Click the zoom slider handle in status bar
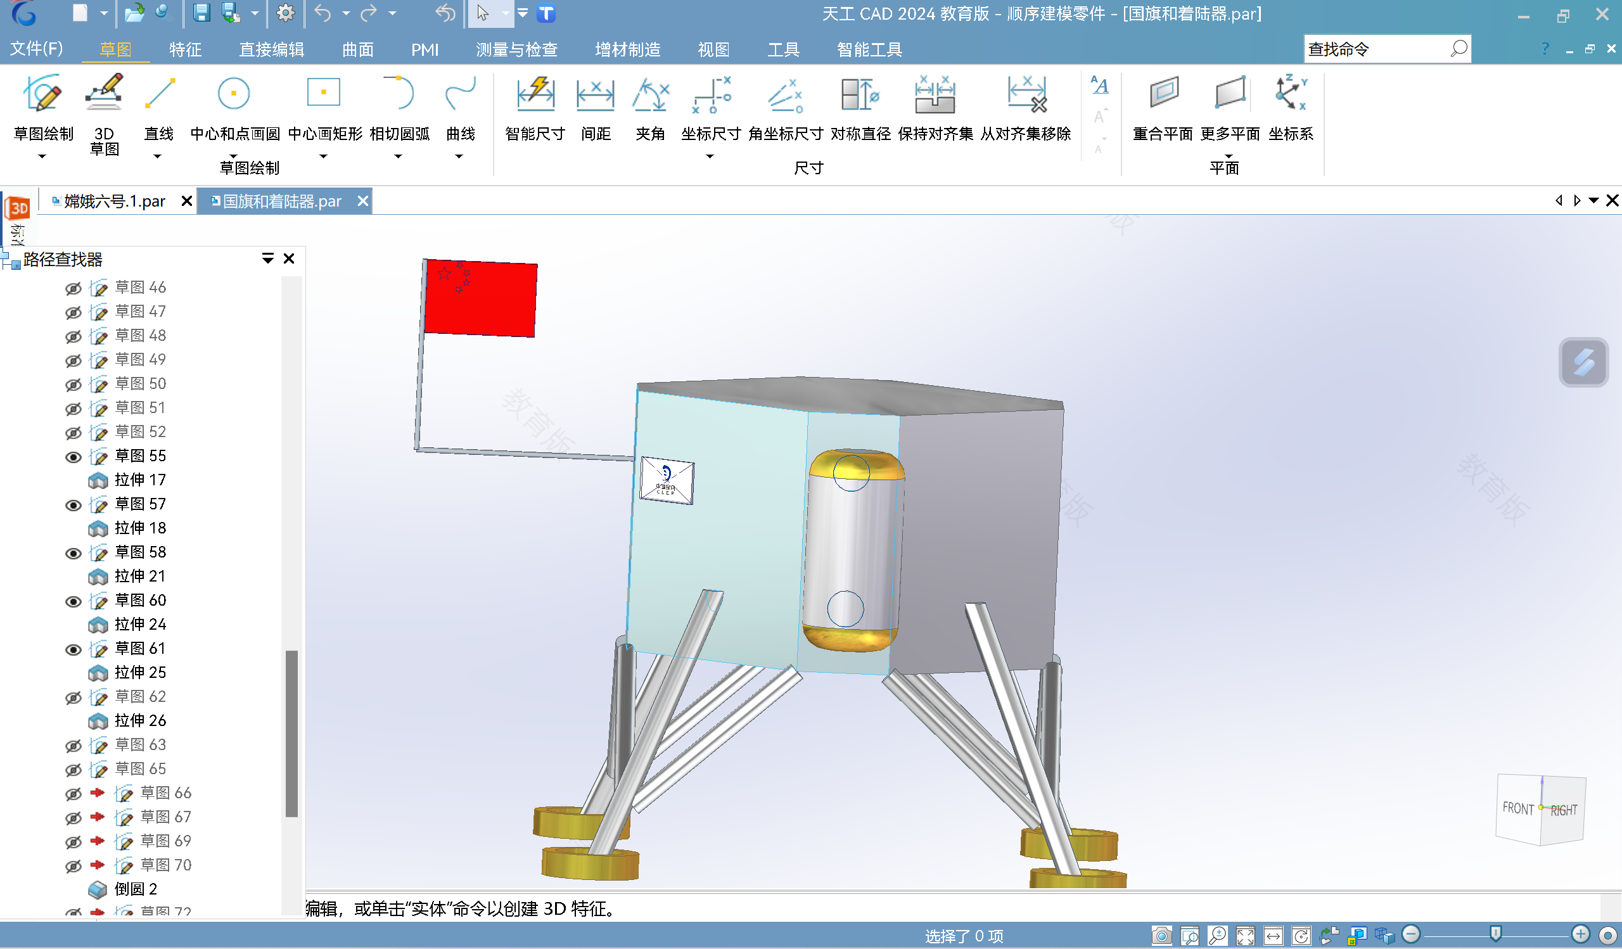This screenshot has height=949, width=1622. click(x=1496, y=934)
